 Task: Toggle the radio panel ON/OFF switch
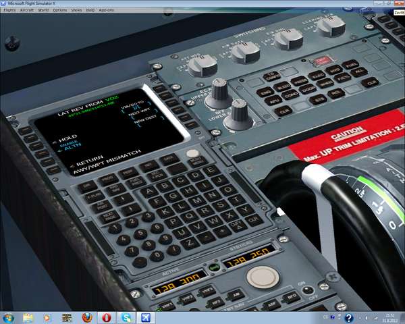(308, 290)
